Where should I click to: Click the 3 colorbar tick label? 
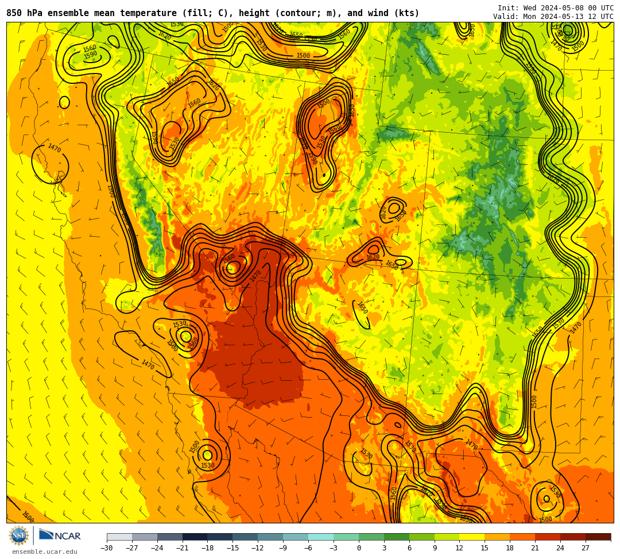pos(384,548)
